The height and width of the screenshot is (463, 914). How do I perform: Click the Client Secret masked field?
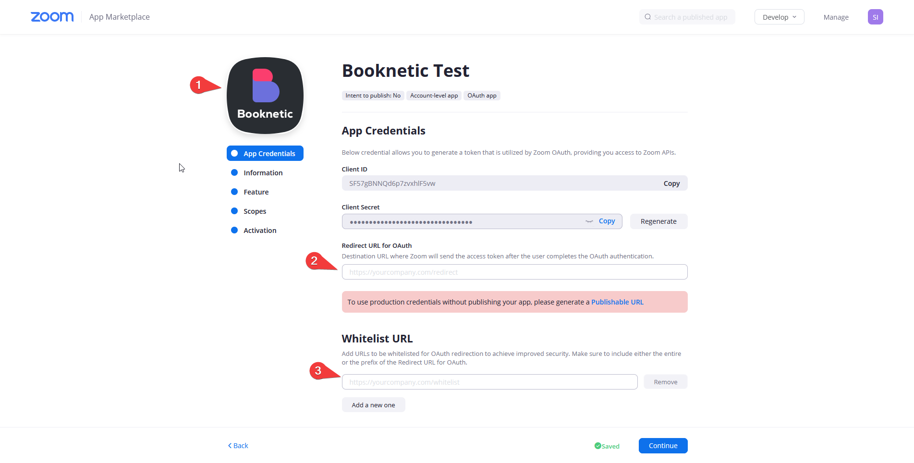click(x=482, y=221)
